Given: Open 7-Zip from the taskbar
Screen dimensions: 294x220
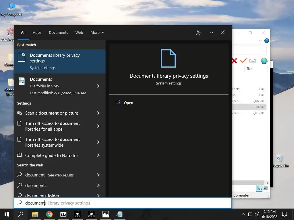Looking at the screenshot, I should pos(63,214).
